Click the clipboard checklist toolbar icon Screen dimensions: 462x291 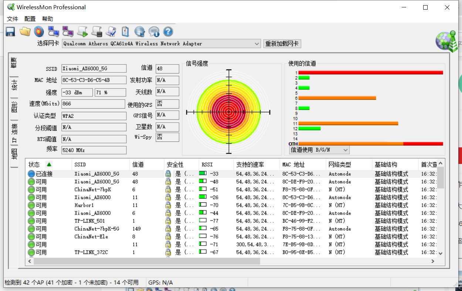[125, 32]
